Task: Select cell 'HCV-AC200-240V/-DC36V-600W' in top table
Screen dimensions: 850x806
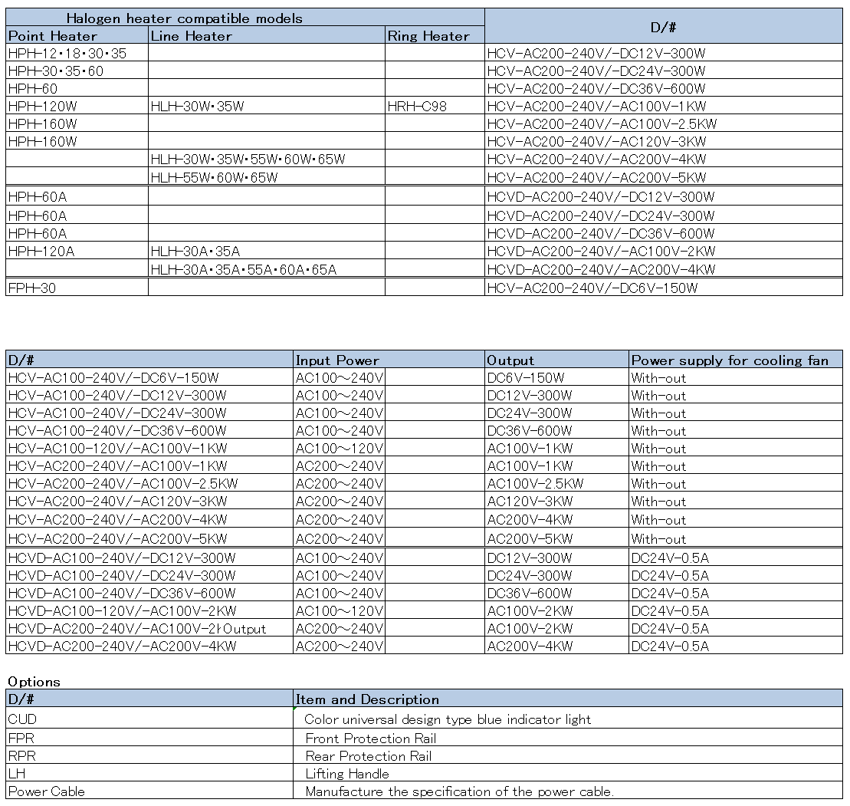Action: click(664, 88)
